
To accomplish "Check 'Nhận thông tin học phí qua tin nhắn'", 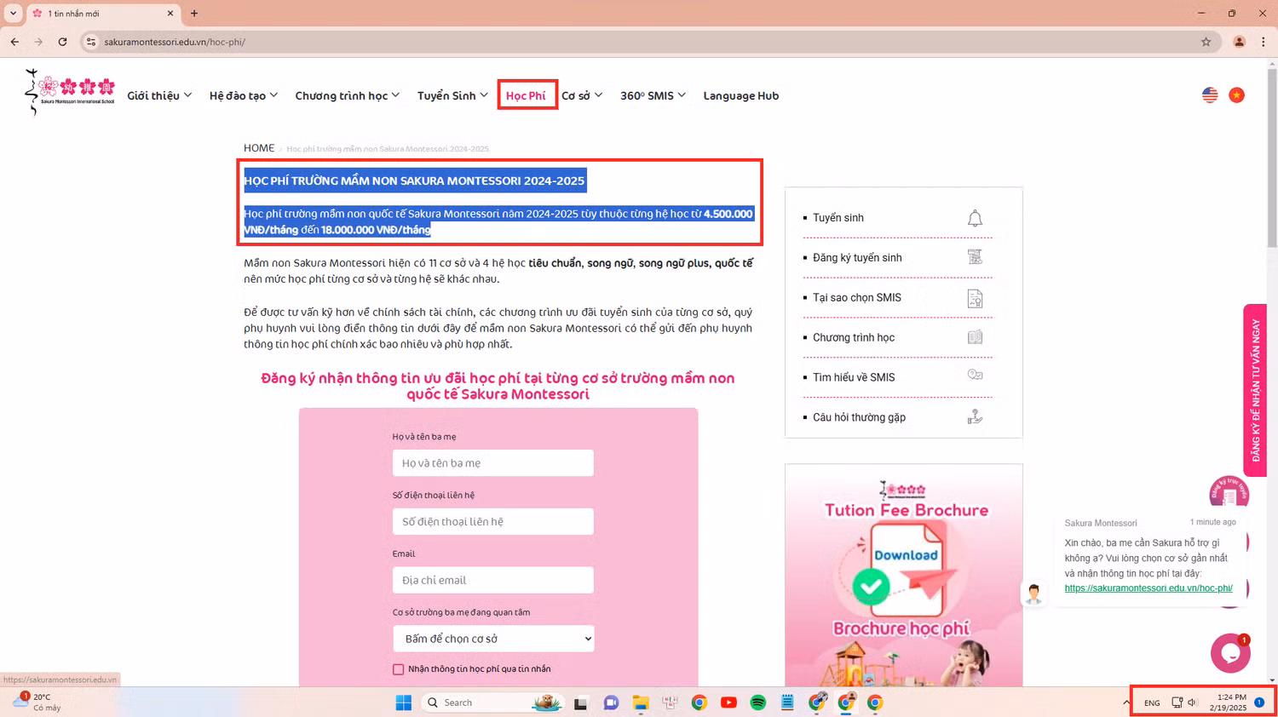I will tap(398, 669).
